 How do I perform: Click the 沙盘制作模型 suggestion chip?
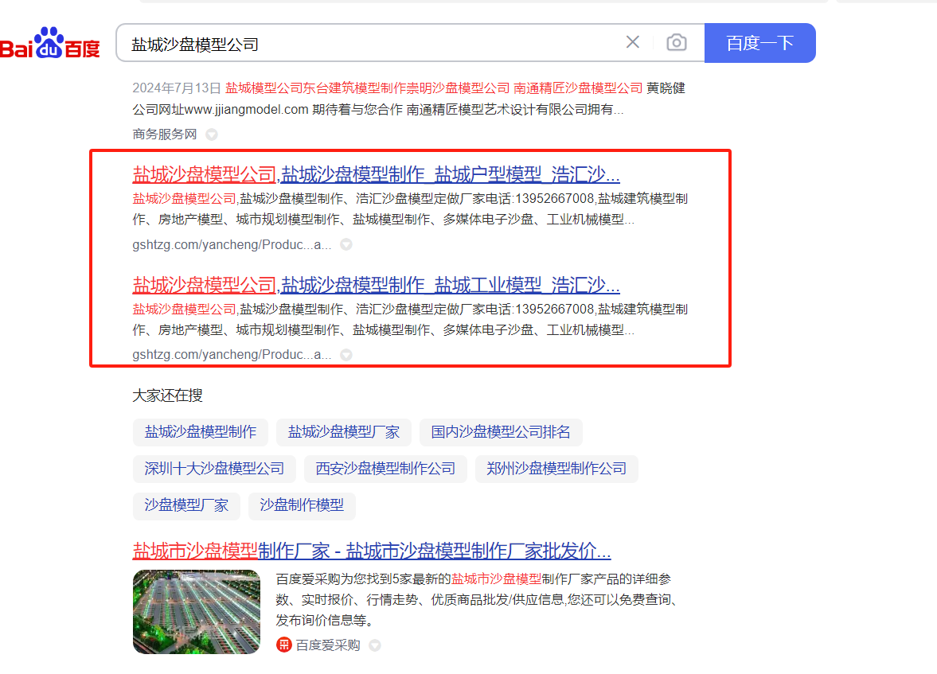pos(302,505)
